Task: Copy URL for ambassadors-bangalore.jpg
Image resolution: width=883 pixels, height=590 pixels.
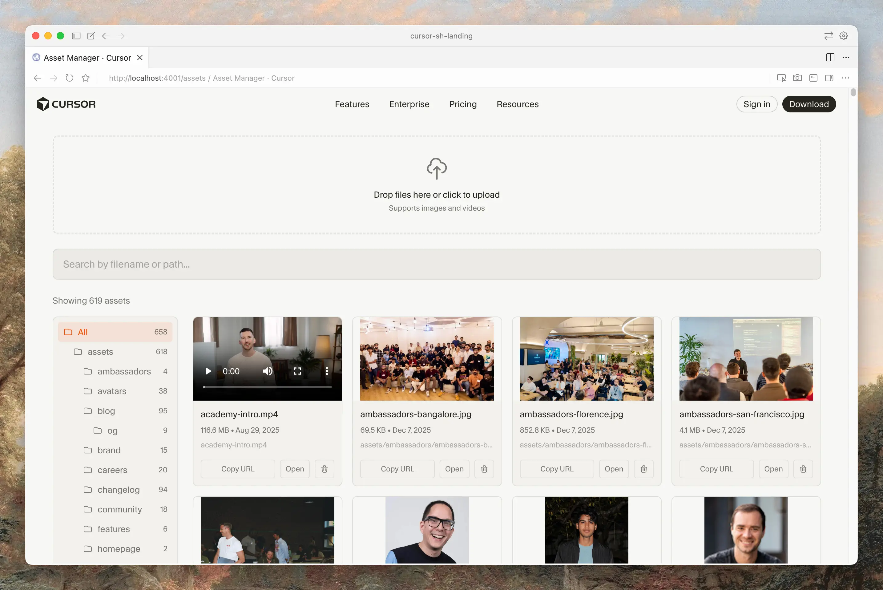Action: tap(397, 469)
